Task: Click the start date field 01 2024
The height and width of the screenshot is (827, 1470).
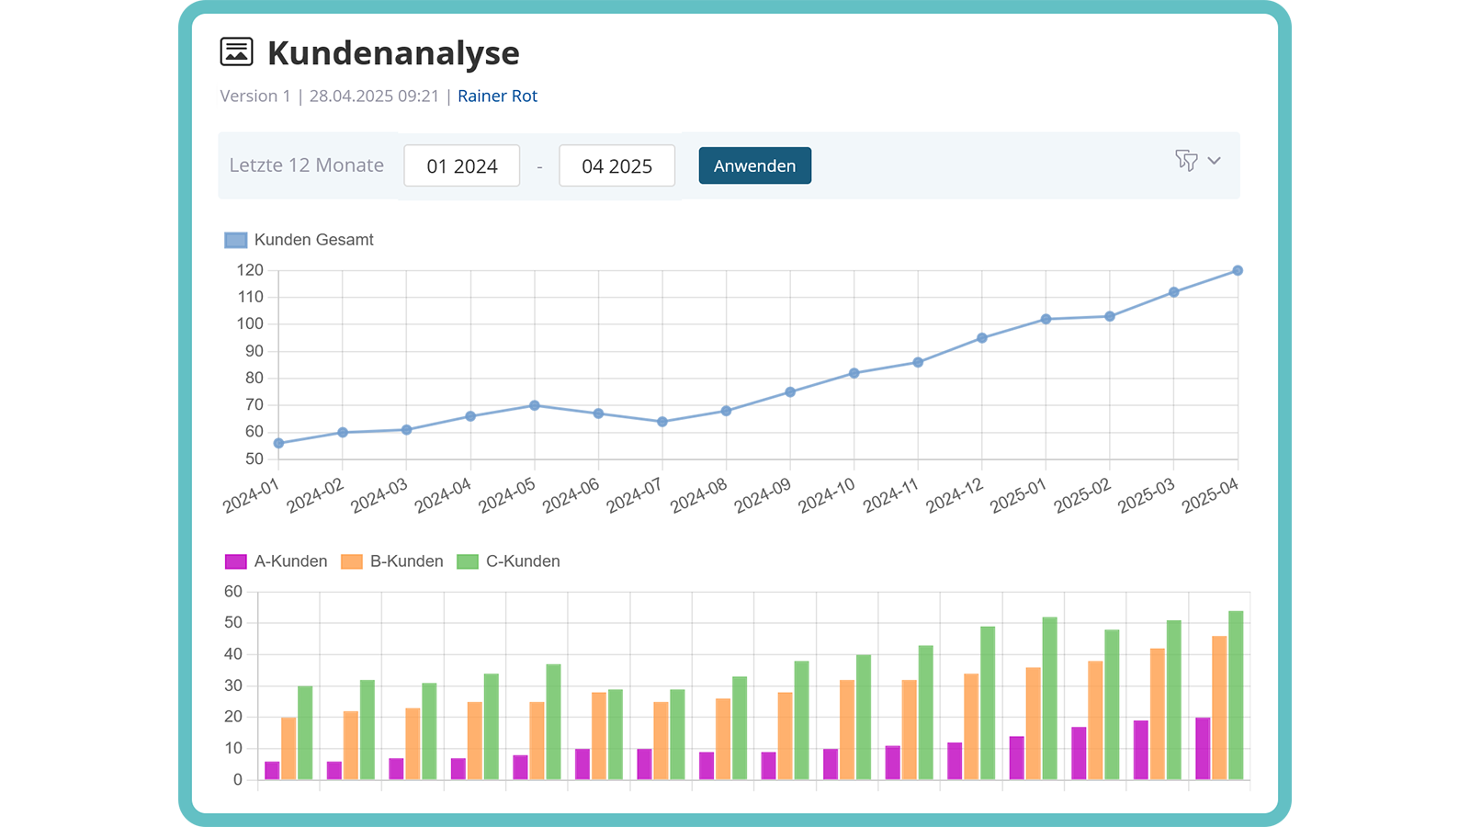Action: 462,165
